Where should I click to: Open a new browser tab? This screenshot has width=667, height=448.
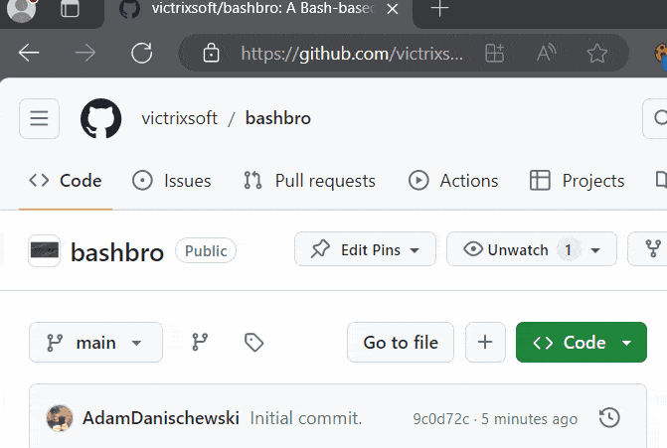(x=439, y=9)
